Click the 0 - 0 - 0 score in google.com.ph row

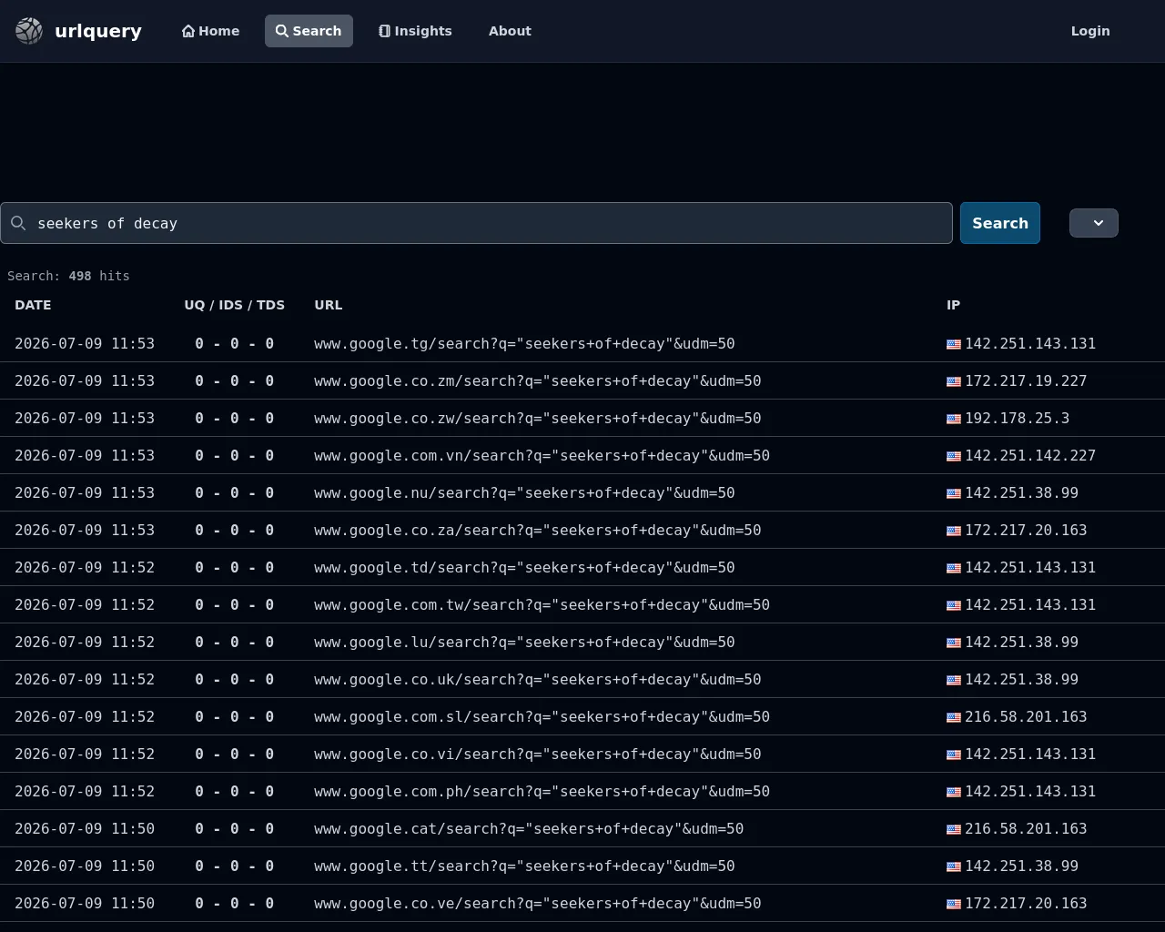tap(235, 792)
